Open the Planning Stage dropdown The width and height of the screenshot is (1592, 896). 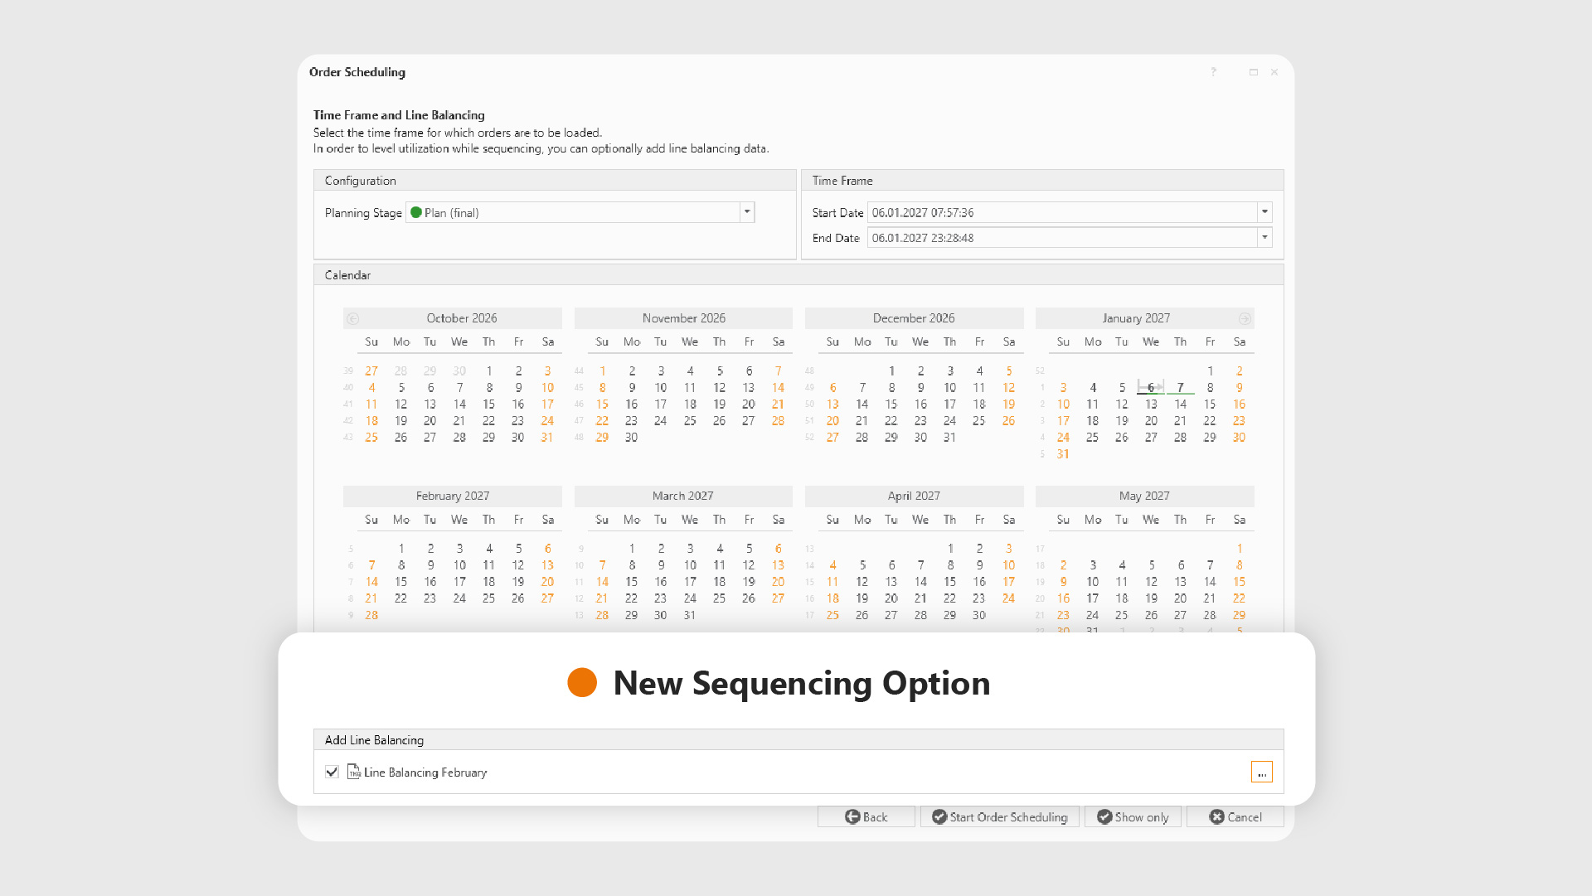[747, 212]
